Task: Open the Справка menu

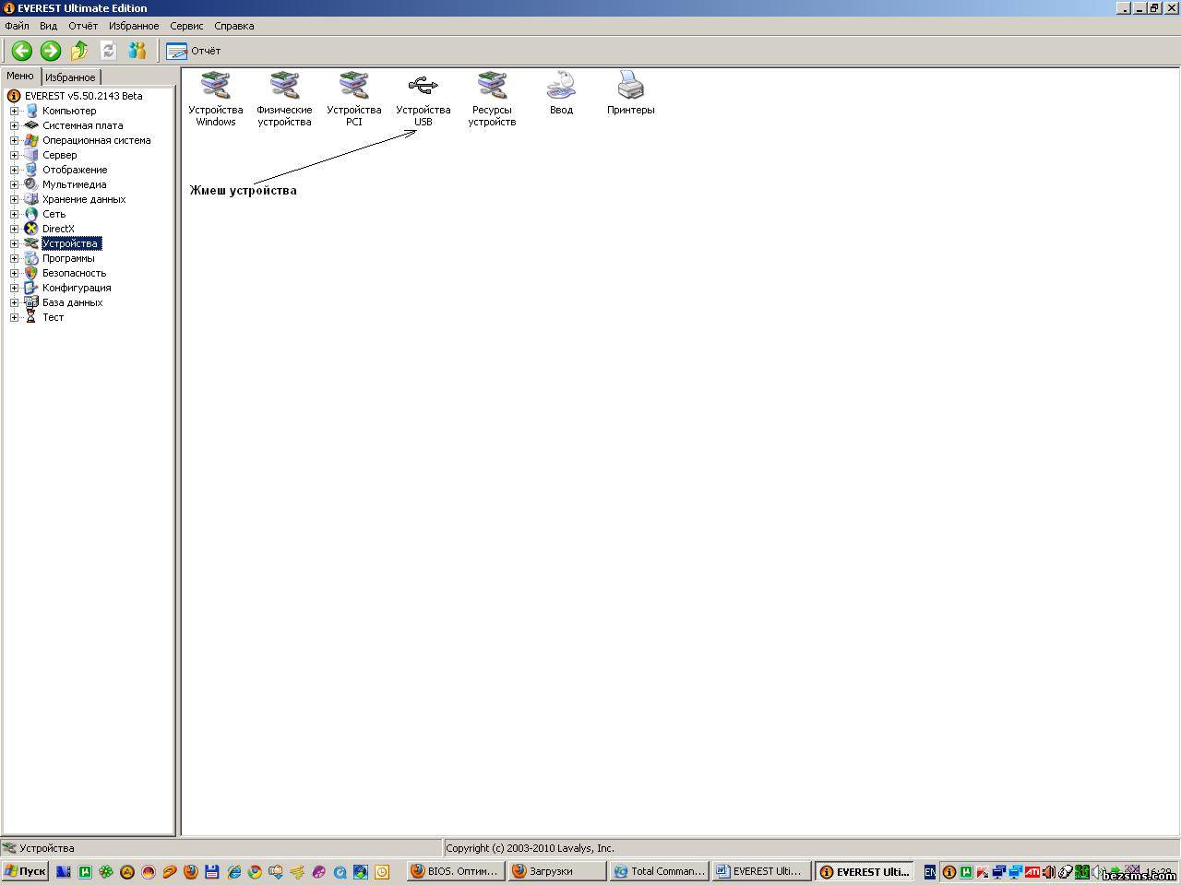Action: 234,26
